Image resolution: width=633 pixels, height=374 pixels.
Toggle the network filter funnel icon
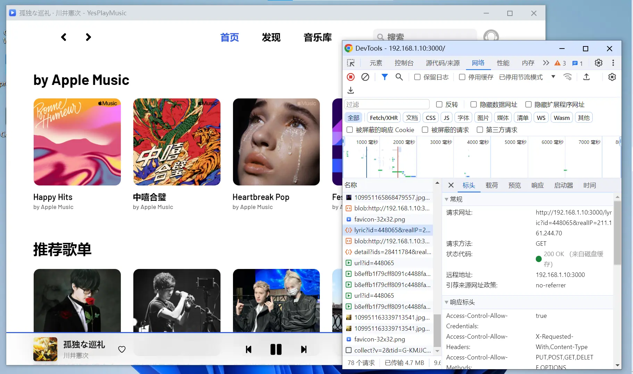pyautogui.click(x=384, y=77)
